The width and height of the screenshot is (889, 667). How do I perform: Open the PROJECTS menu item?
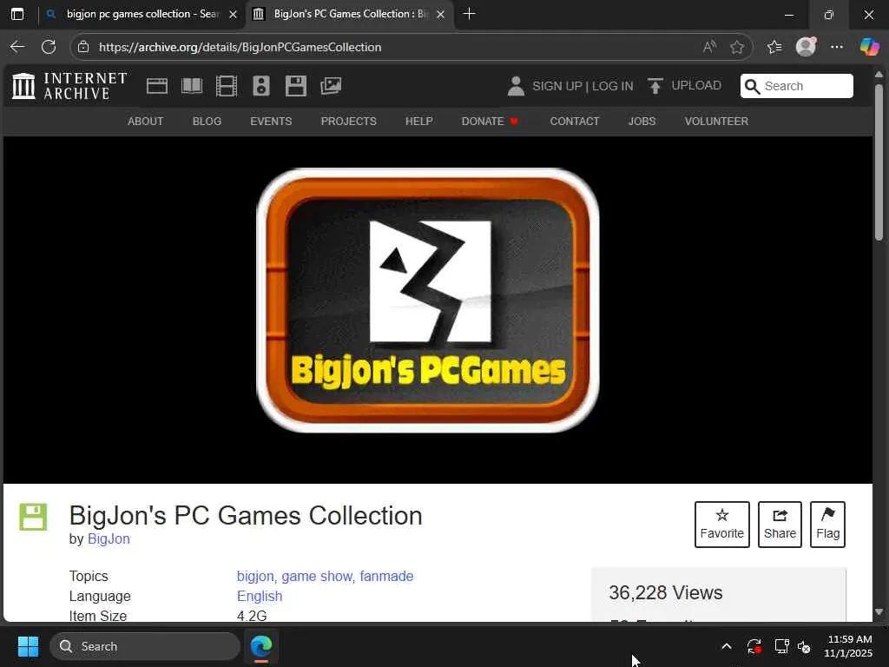pos(349,122)
